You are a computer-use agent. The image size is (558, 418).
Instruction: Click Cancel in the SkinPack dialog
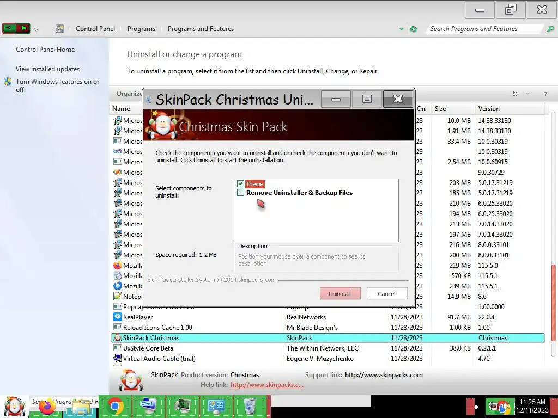386,293
